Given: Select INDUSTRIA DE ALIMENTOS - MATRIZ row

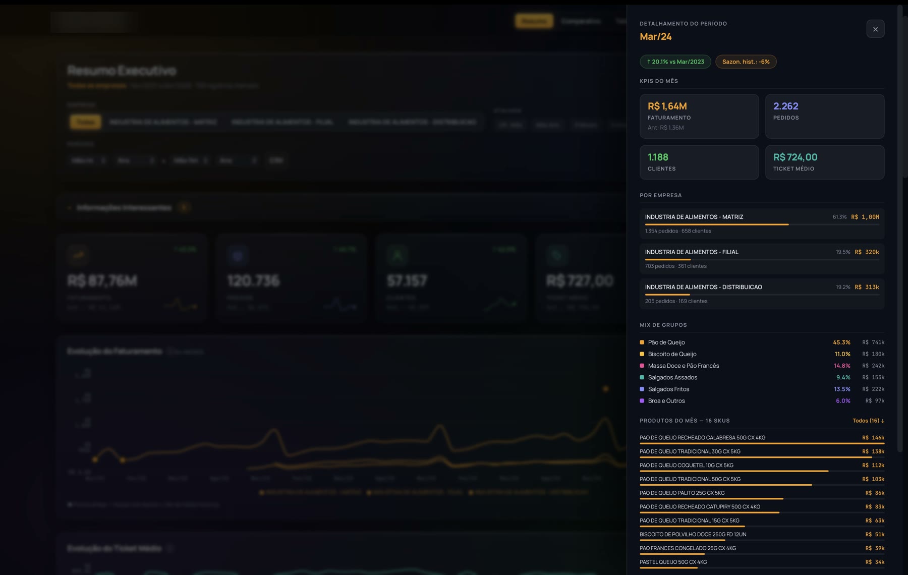Looking at the screenshot, I should (762, 223).
